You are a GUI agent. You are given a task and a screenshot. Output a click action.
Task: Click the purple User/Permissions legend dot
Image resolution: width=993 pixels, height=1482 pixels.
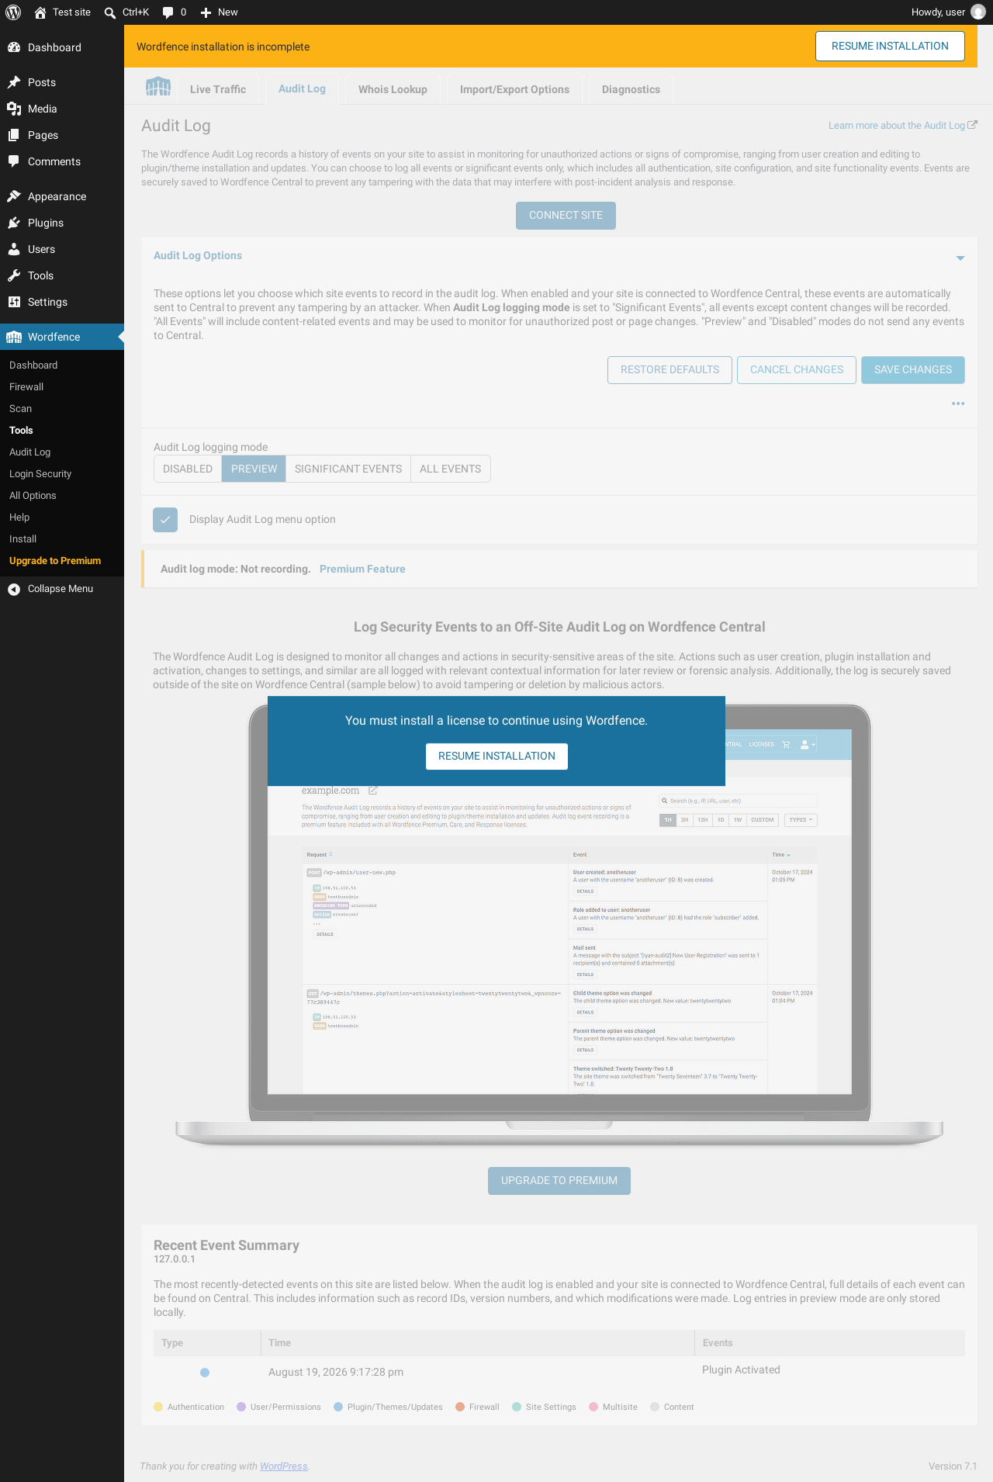tap(241, 1407)
